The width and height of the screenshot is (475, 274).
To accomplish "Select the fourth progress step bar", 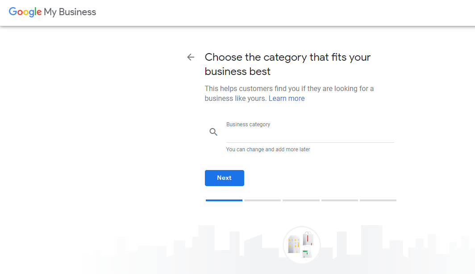I will [x=340, y=200].
